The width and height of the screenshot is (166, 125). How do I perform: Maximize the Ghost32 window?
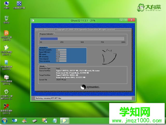126,20
